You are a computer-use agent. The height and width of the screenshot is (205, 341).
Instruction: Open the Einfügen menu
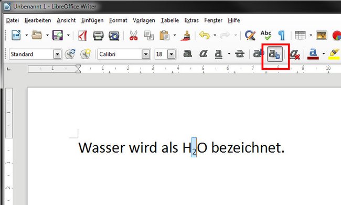(x=92, y=20)
